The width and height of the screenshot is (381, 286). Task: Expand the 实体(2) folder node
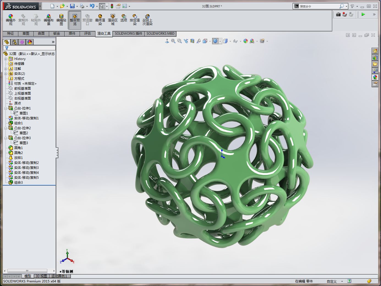(6, 74)
